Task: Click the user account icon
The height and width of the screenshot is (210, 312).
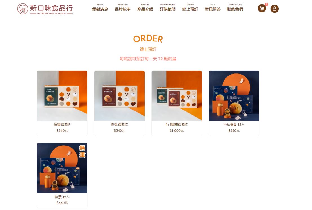Action: tap(275, 8)
